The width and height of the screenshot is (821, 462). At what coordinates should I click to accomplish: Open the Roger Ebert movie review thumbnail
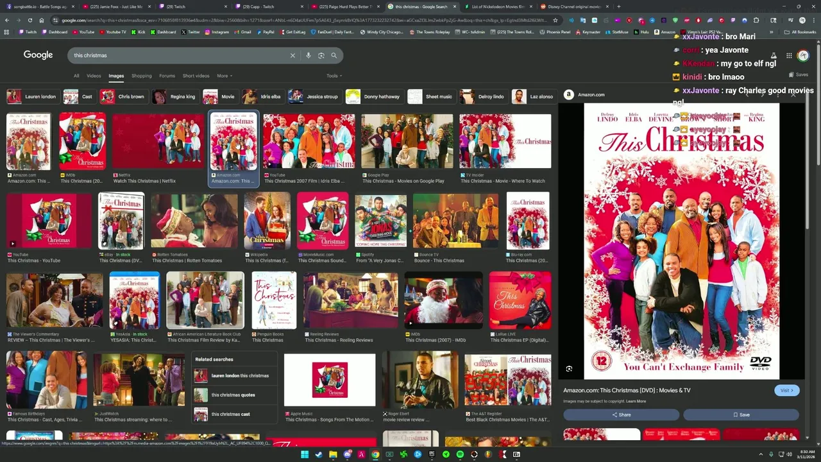419,381
